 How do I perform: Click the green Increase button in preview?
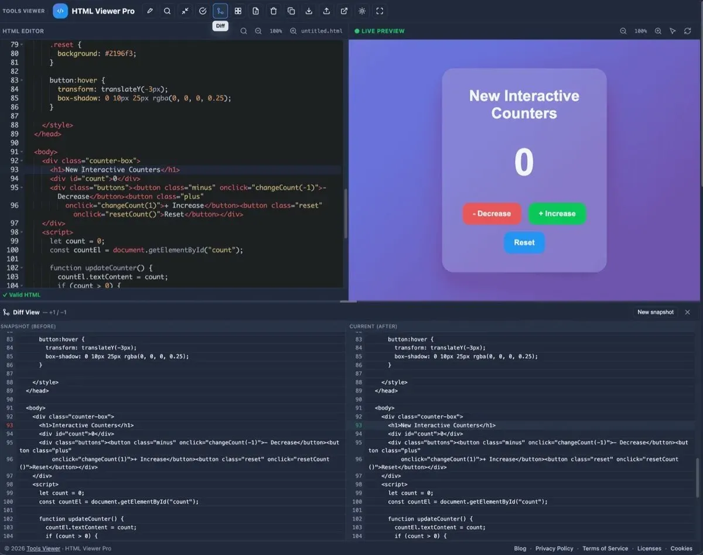click(557, 214)
